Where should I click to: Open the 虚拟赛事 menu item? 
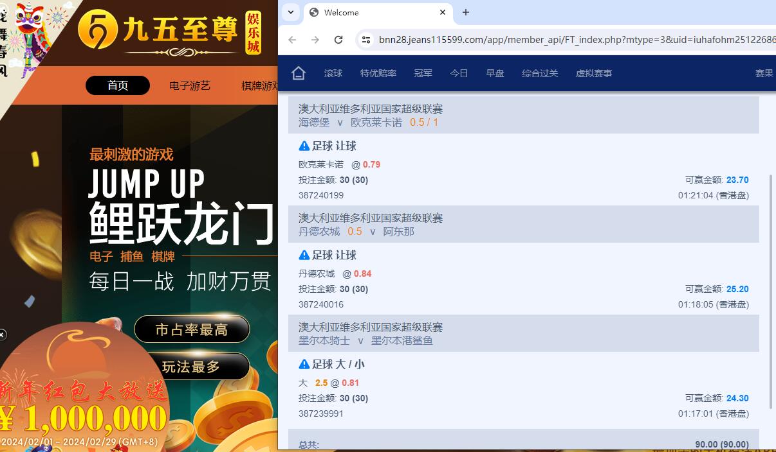coord(594,73)
